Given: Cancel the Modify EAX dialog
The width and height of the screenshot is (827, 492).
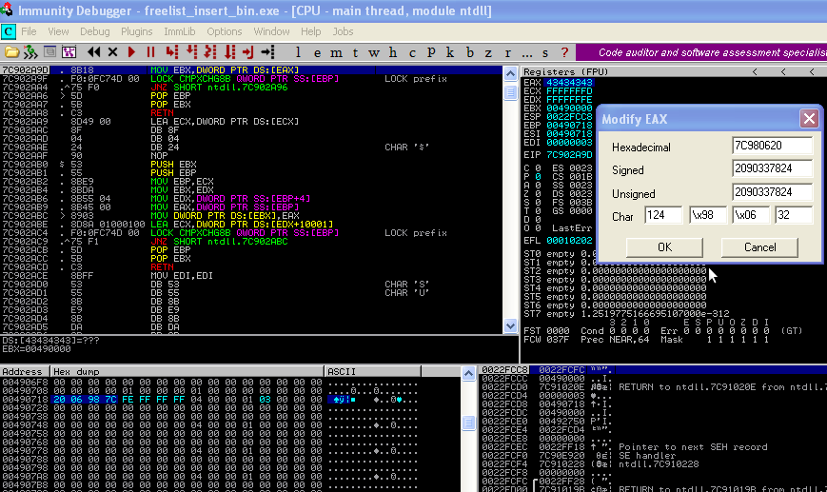Looking at the screenshot, I should click(759, 247).
